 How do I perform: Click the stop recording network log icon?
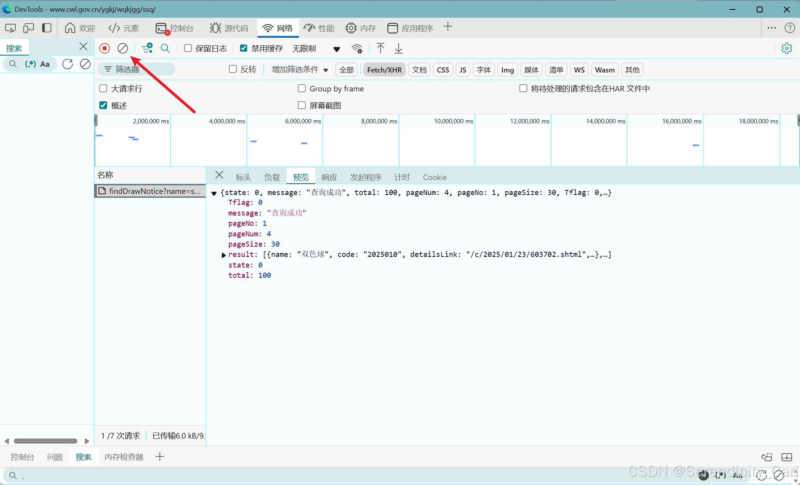104,48
